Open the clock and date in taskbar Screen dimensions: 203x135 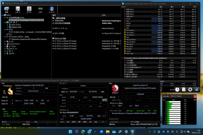click(196, 132)
